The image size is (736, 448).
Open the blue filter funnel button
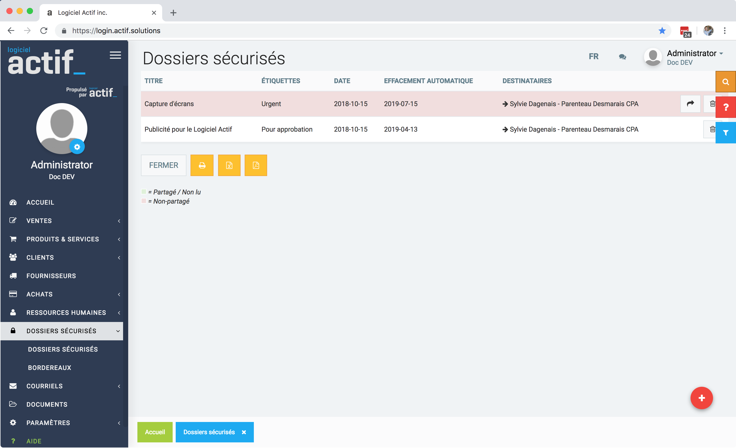click(x=725, y=133)
